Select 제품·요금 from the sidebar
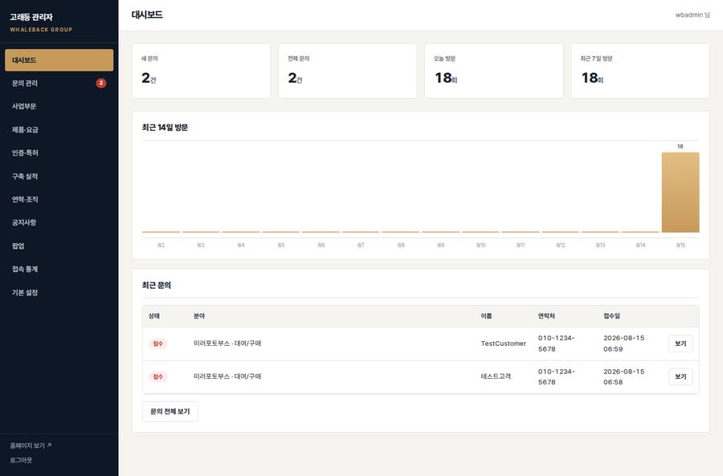The image size is (723, 476). point(59,129)
